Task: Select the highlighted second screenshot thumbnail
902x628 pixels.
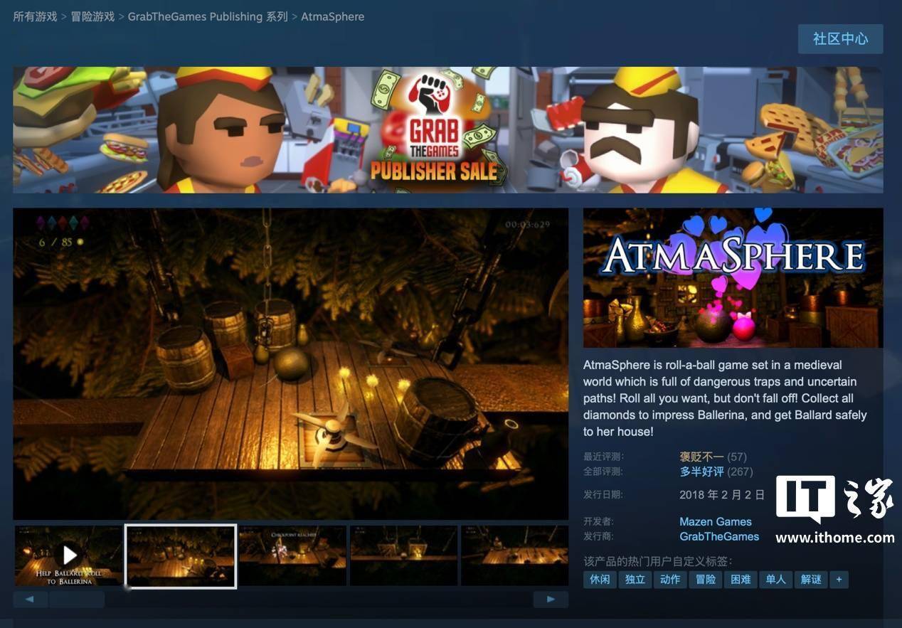Action: pos(180,555)
